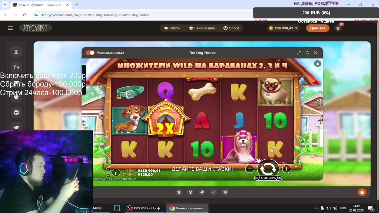This screenshot has width=379, height=213.
Task: Add game to favorites with heart icon
Action: tap(213, 192)
